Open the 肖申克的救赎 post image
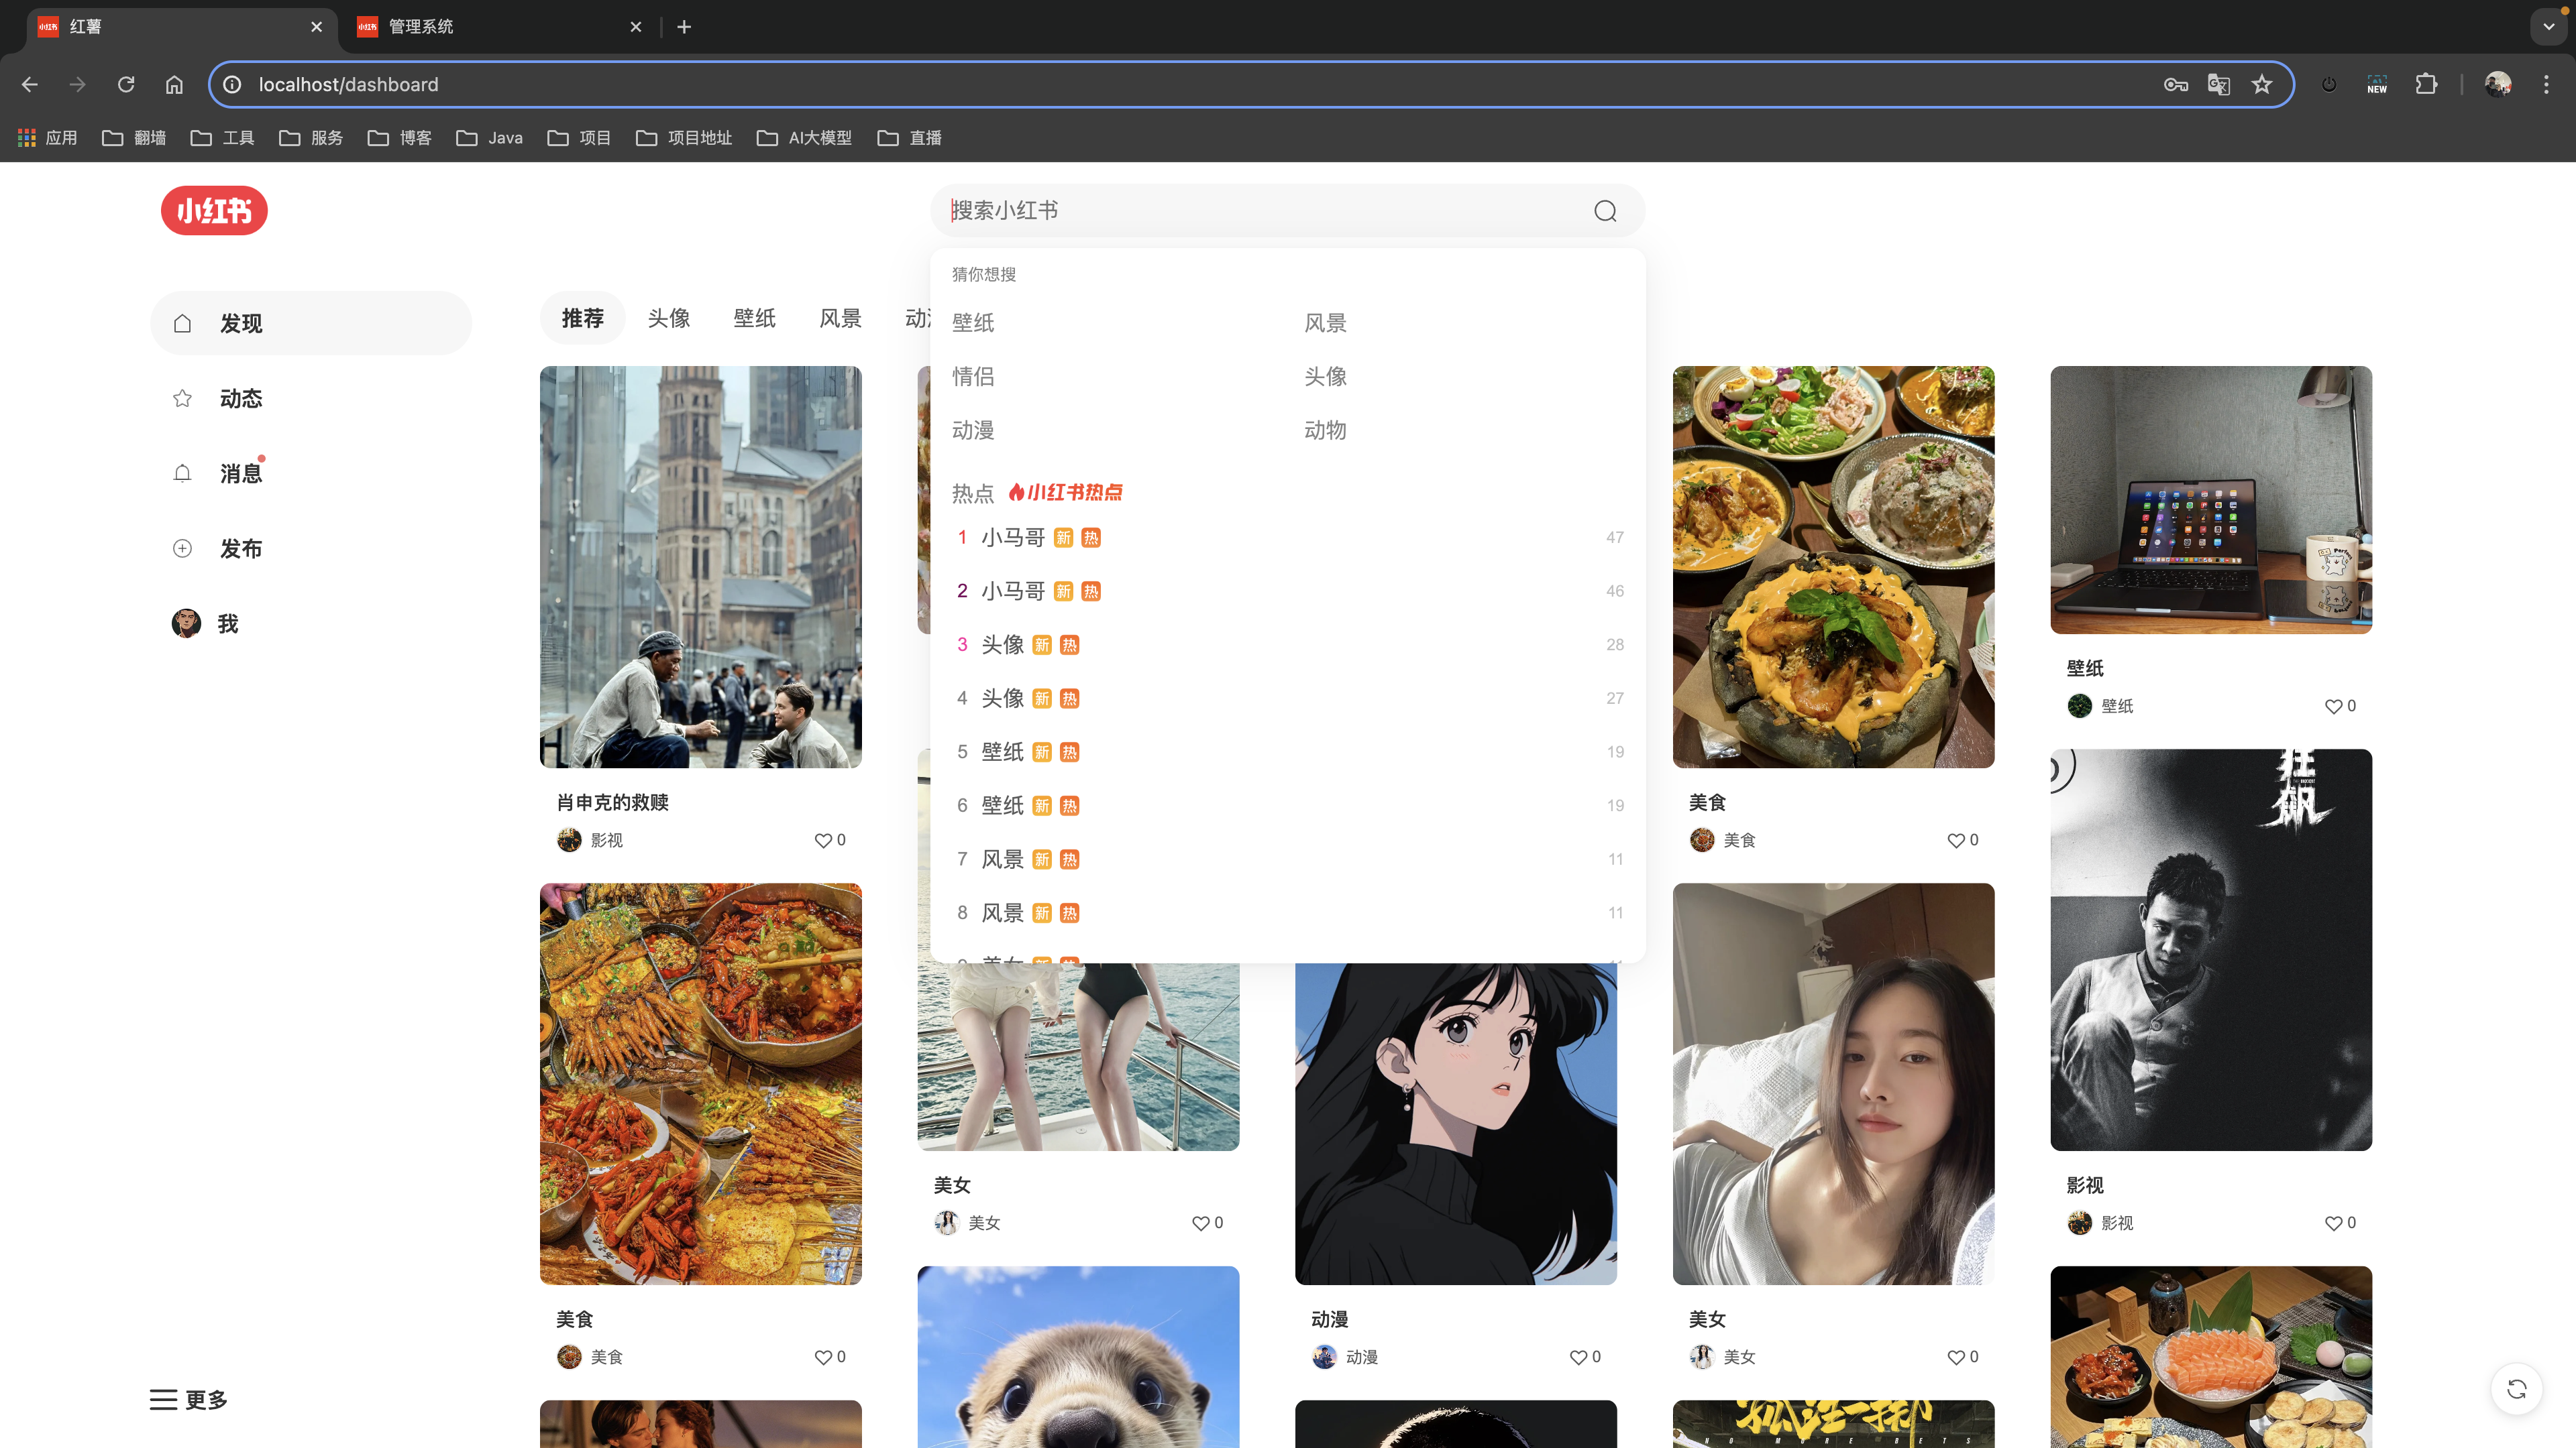 (701, 568)
